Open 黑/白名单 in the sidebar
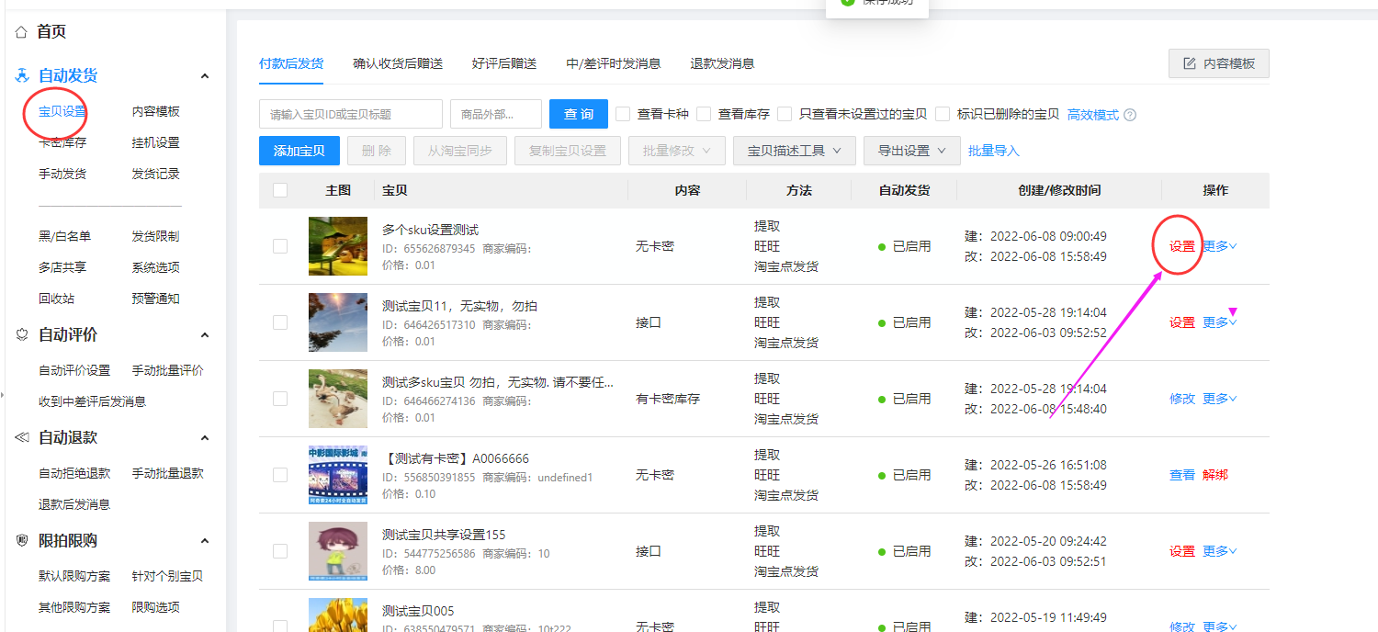 [65, 236]
